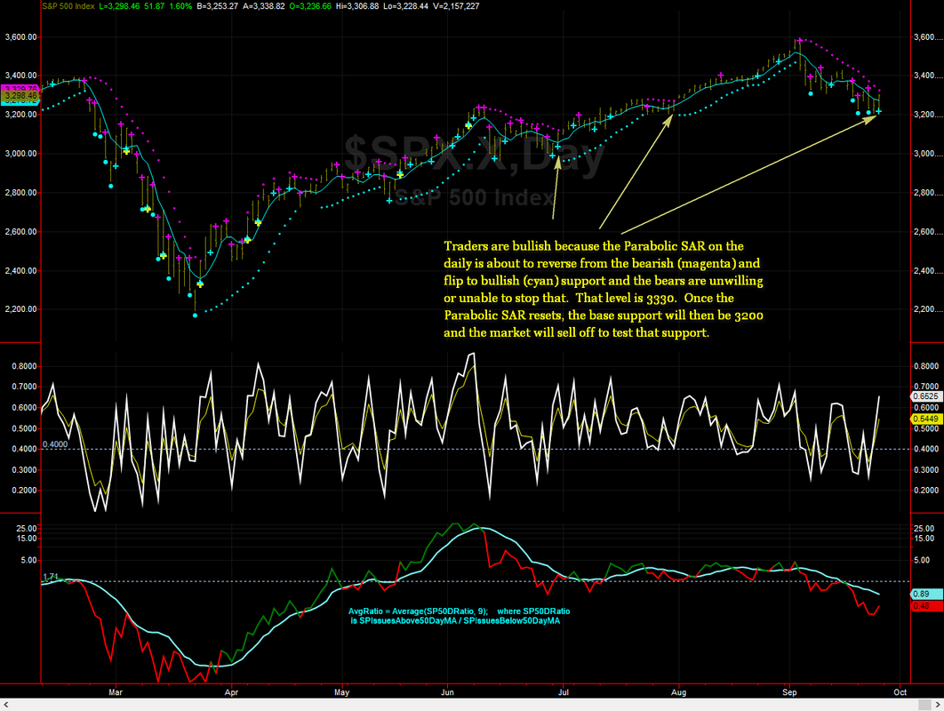
Task: Select the 'S&P 500 Index' symbol label
Action: pos(68,6)
